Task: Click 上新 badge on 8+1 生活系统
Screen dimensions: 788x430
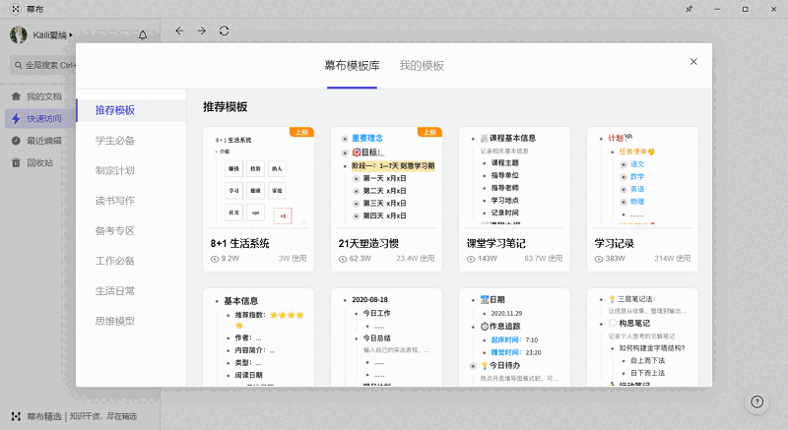Action: point(301,132)
